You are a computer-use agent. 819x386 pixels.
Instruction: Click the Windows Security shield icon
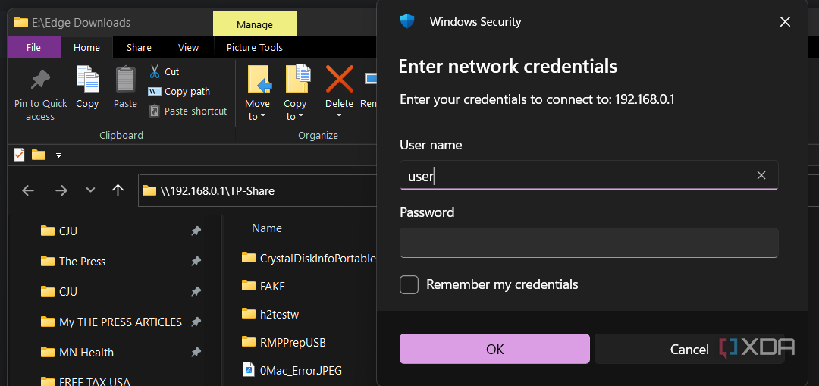tap(407, 21)
